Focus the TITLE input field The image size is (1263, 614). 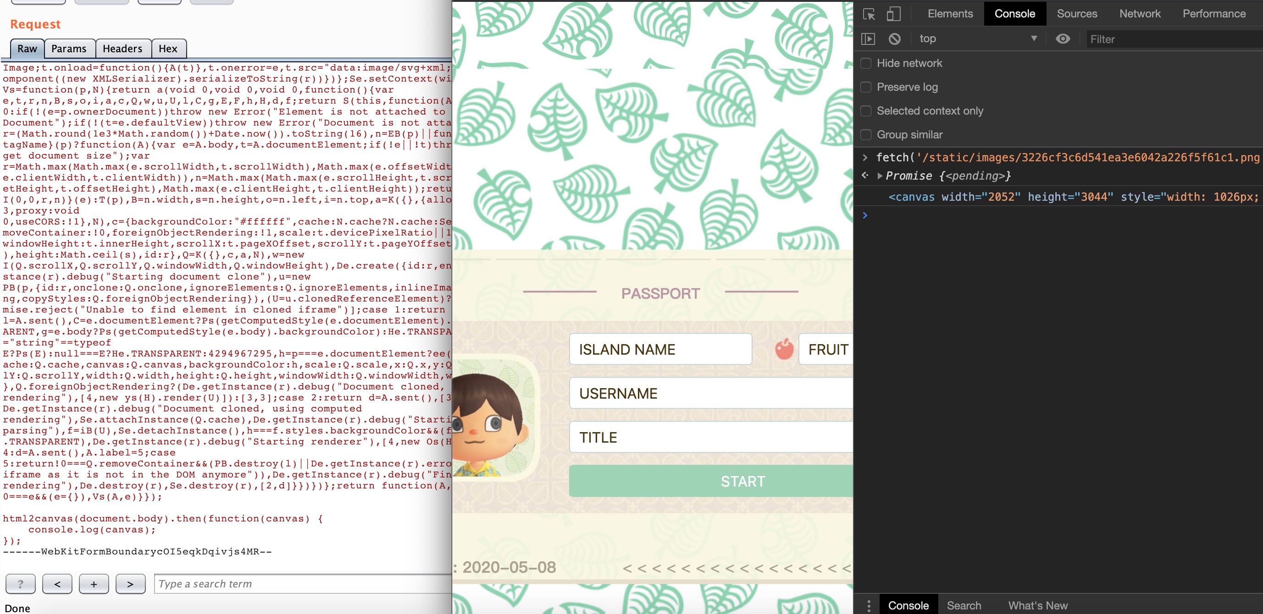point(711,437)
